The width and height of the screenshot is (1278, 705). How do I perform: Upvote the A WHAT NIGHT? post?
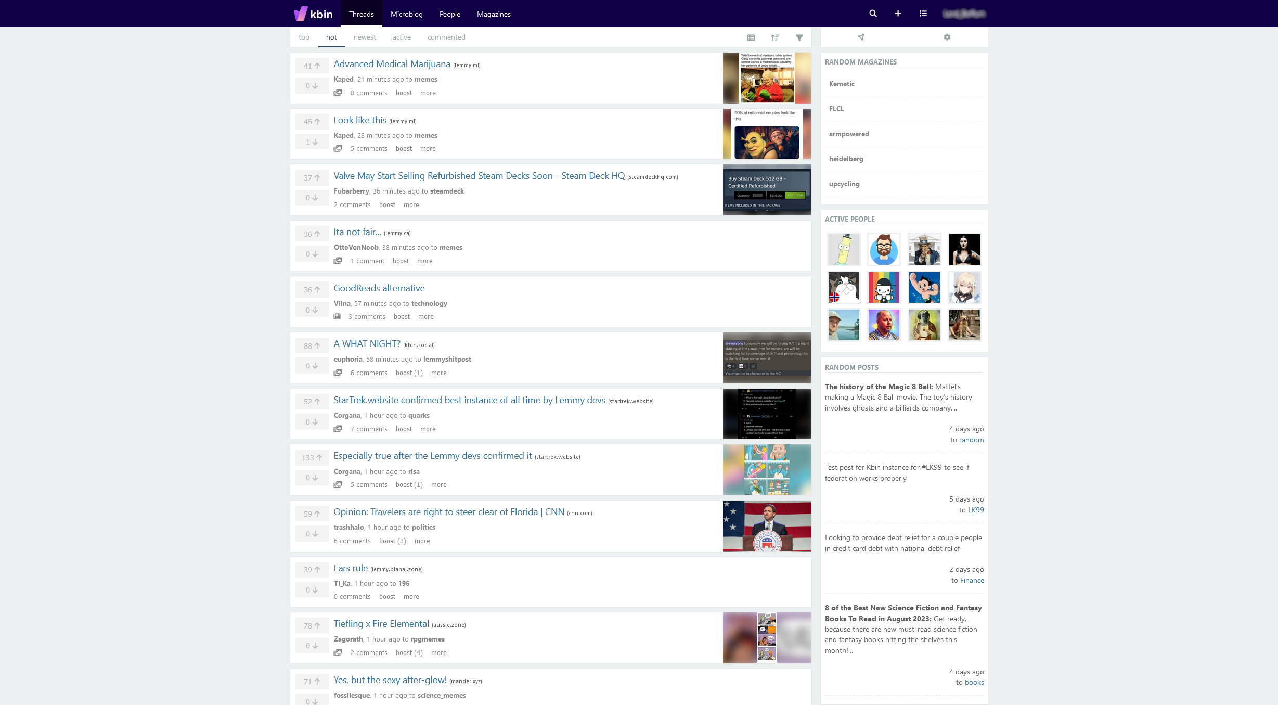tap(311, 345)
